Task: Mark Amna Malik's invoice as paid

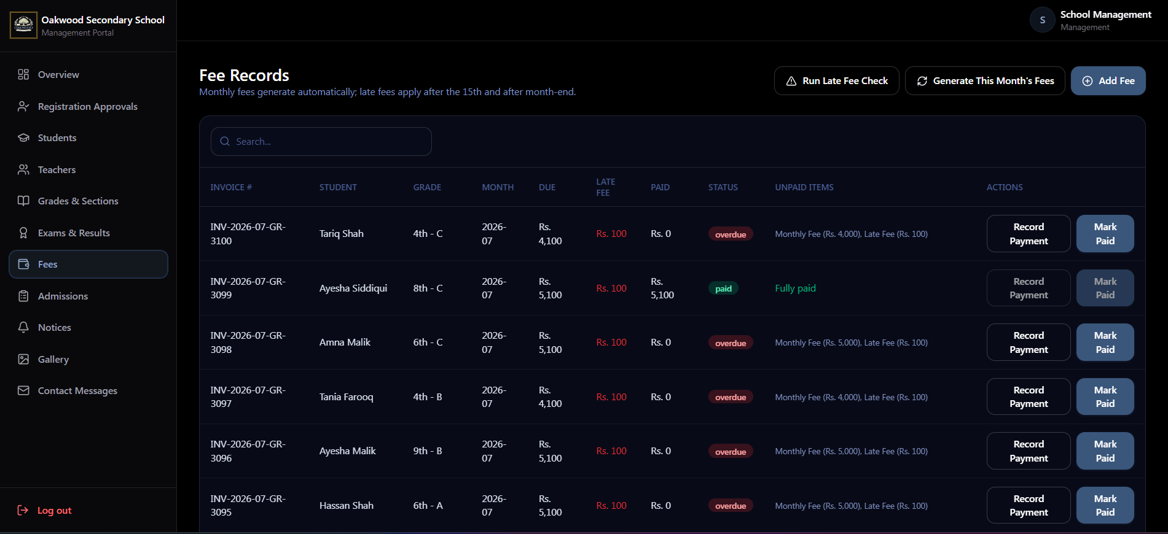Action: pos(1105,342)
